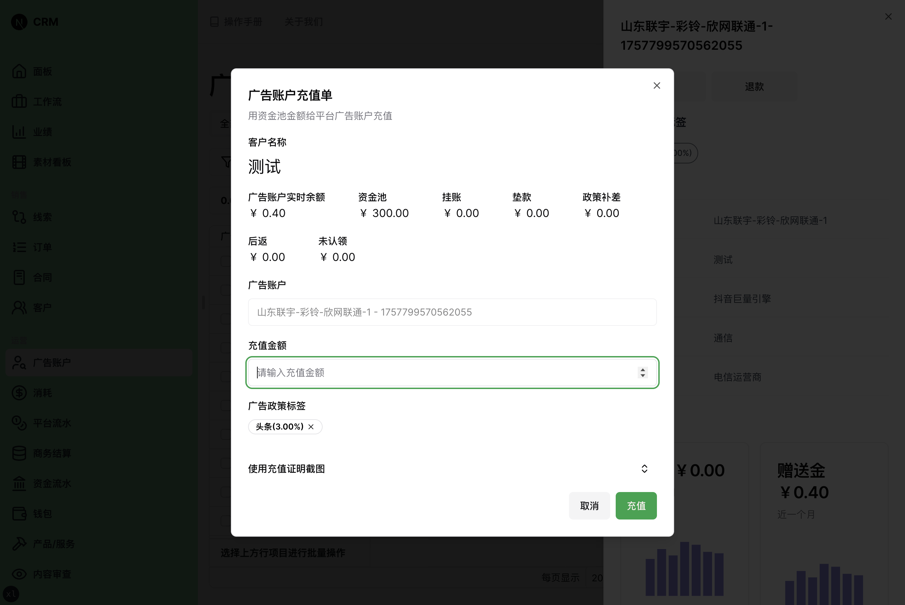Open the 广告账户 account dropdown
The height and width of the screenshot is (605, 905).
tap(452, 312)
